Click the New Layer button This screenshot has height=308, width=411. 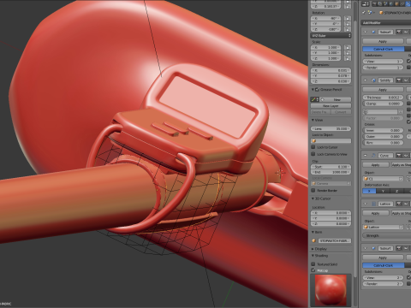(x=331, y=106)
